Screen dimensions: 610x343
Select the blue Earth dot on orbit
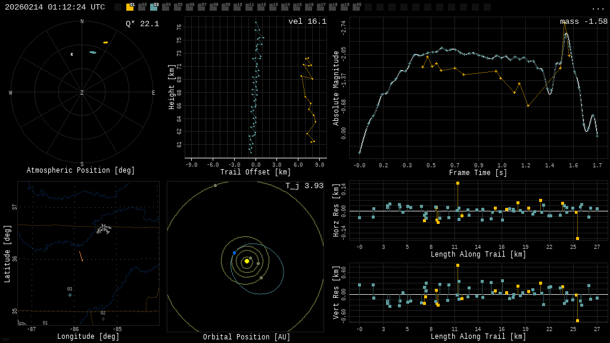[234, 253]
